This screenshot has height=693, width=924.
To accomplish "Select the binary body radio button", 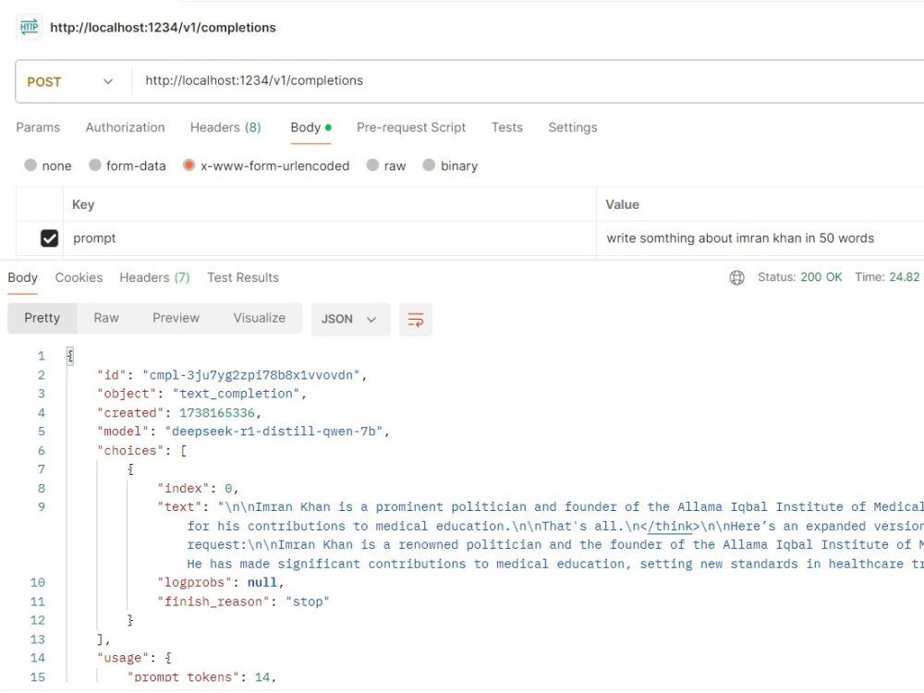I will [x=429, y=165].
